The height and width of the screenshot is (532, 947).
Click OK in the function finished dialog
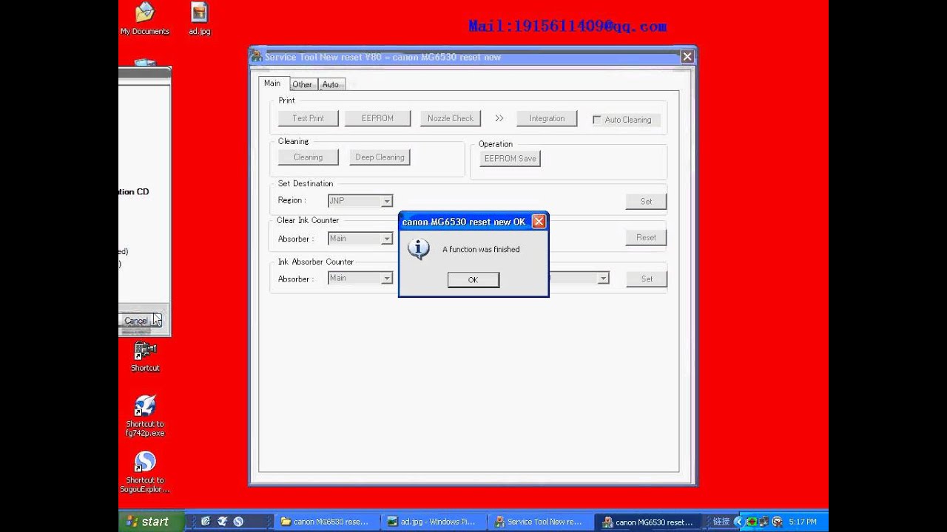pos(473,279)
